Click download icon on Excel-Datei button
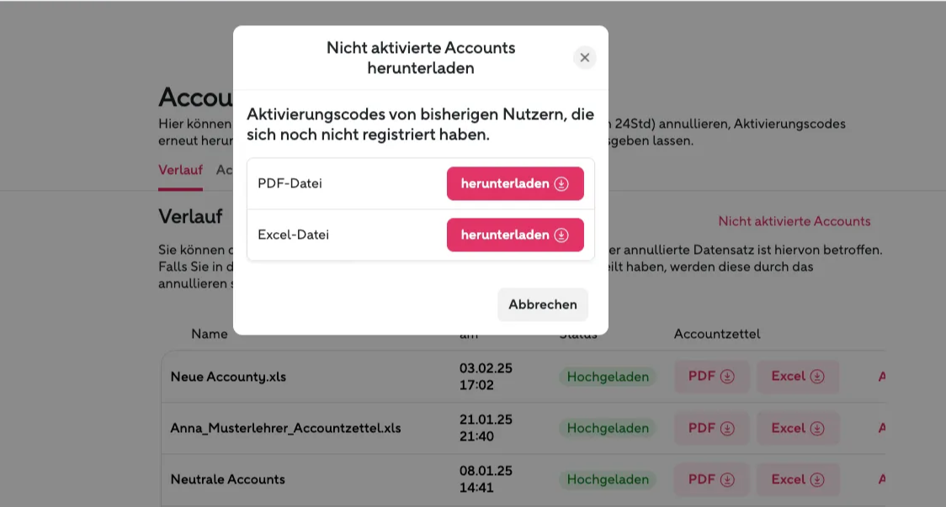 pos(561,235)
